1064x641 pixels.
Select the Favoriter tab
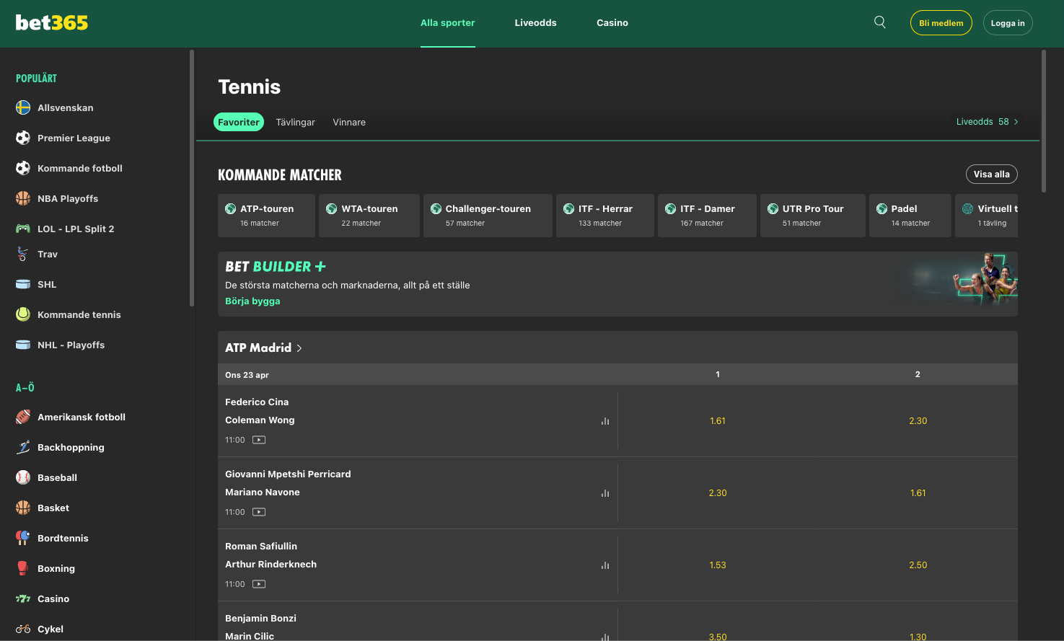pyautogui.click(x=239, y=123)
